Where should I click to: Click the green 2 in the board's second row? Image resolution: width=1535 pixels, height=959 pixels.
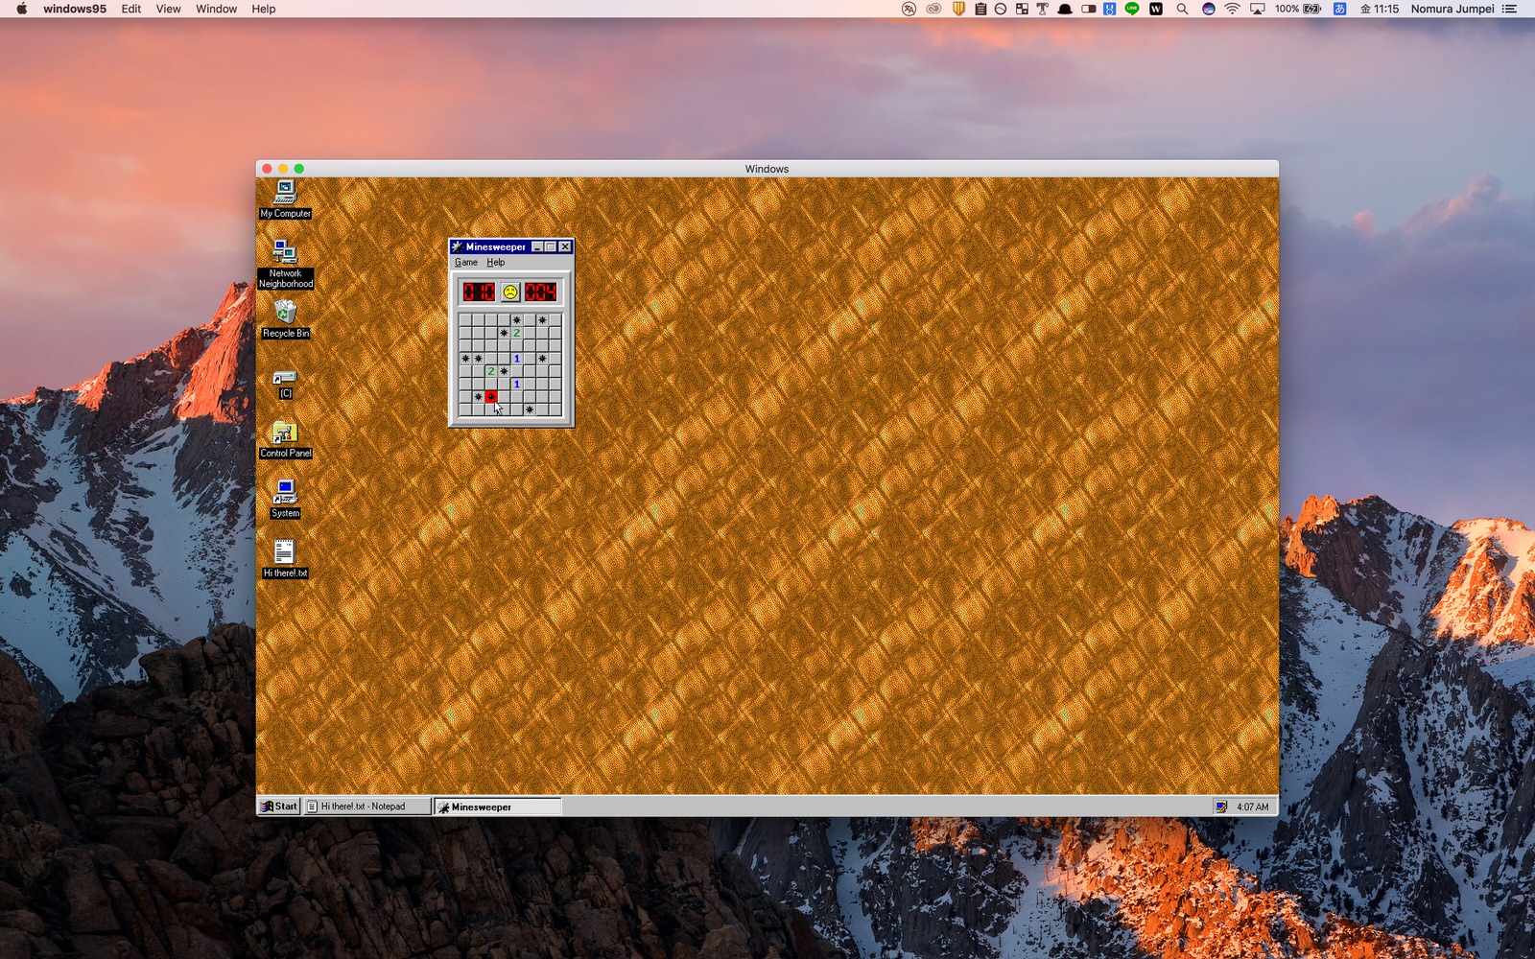coord(517,333)
